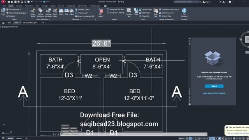Toggle MODEL space button in status bar
This screenshot has height=140, width=249.
pyautogui.click(x=182, y=138)
